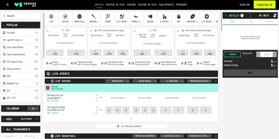This screenshot has width=279, height=139.
Task: Collapse the Miami Marlins match card
Action: coord(47,31)
